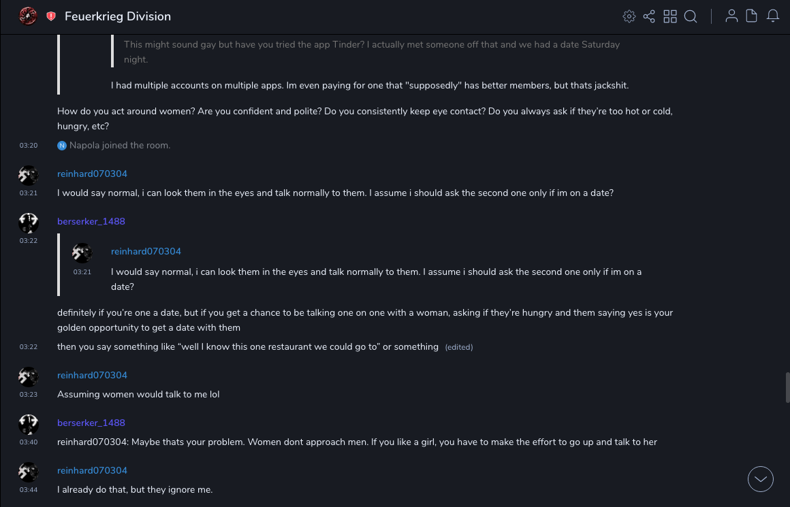Image resolution: width=790 pixels, height=507 pixels.
Task: Open notifications bell icon
Action: point(773,16)
